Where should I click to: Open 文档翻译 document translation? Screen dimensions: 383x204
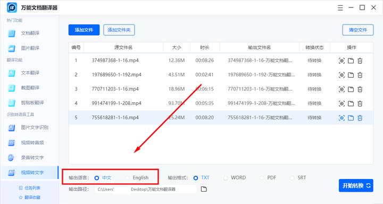click(30, 33)
